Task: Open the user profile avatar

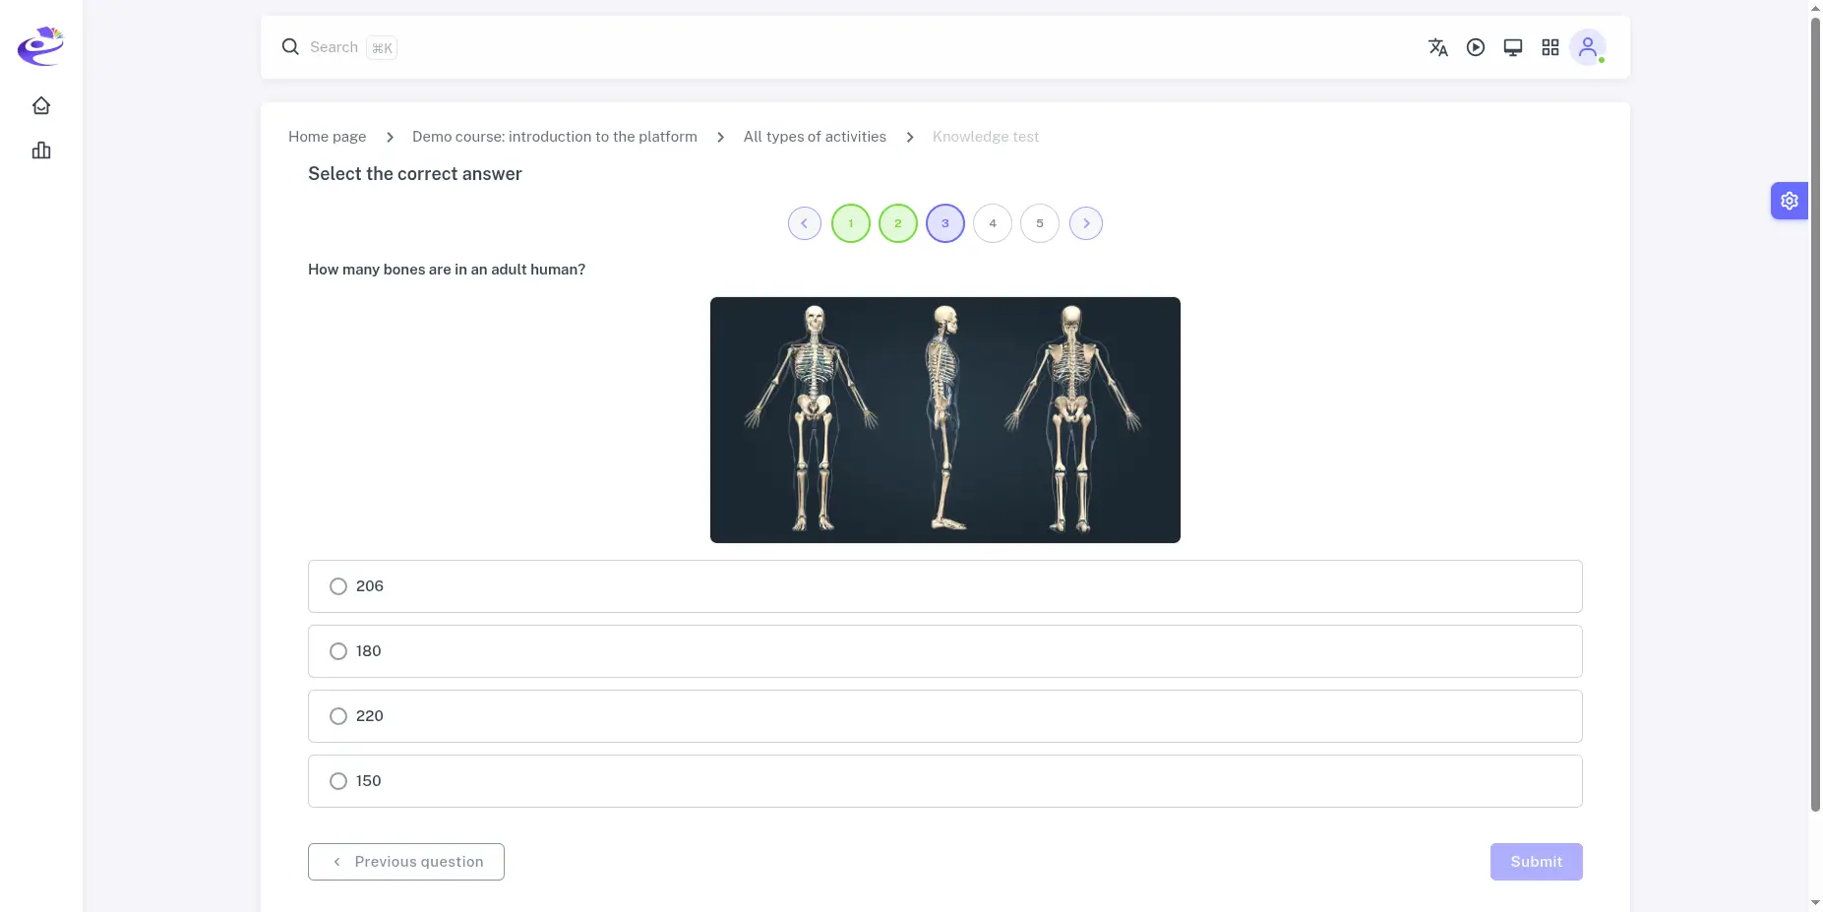Action: pyautogui.click(x=1588, y=47)
